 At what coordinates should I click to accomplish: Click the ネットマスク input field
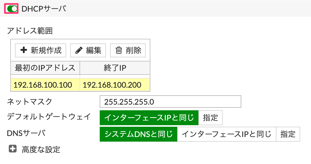tap(170, 102)
